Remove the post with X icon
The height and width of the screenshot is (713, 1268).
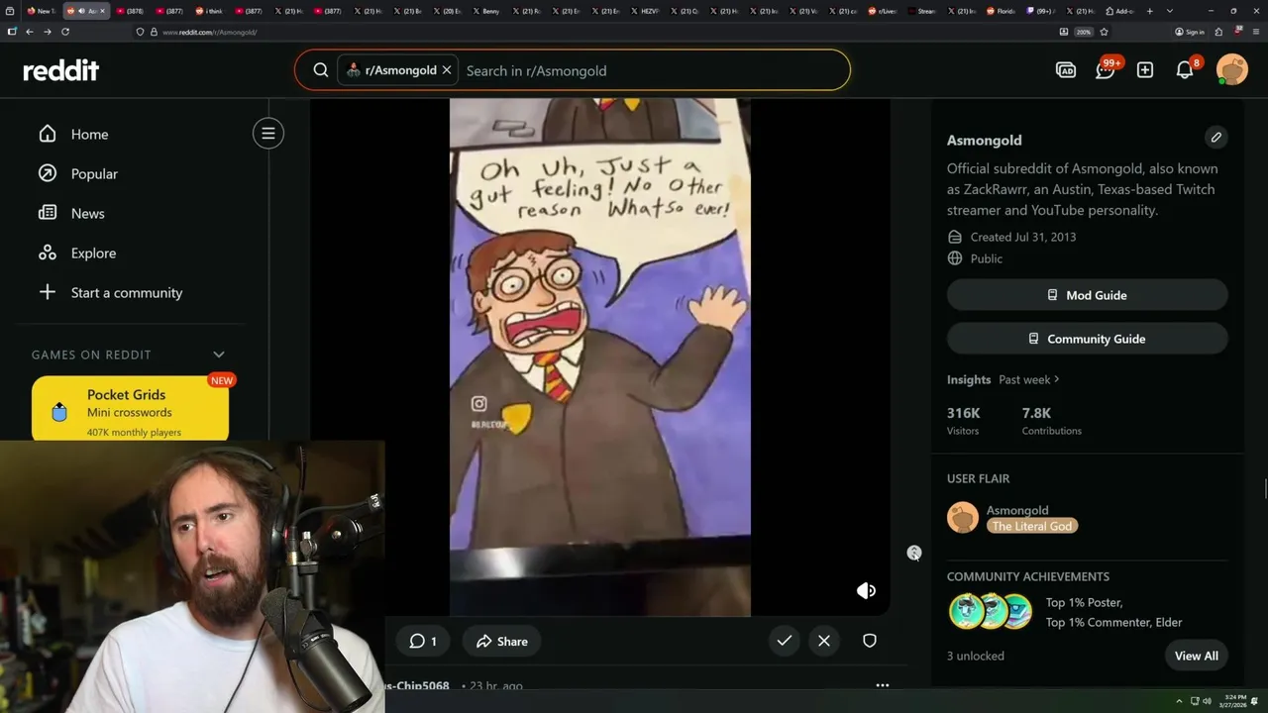[824, 641]
